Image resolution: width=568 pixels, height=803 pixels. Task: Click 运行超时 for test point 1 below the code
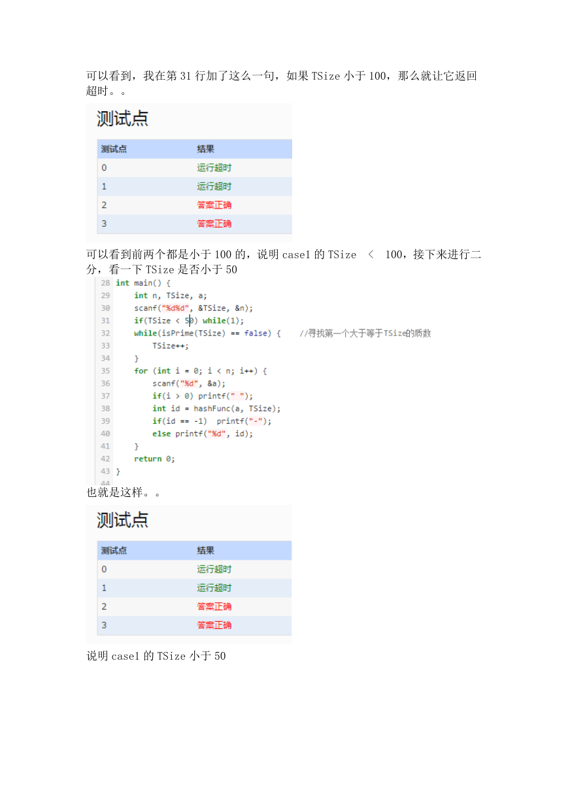click(x=214, y=588)
